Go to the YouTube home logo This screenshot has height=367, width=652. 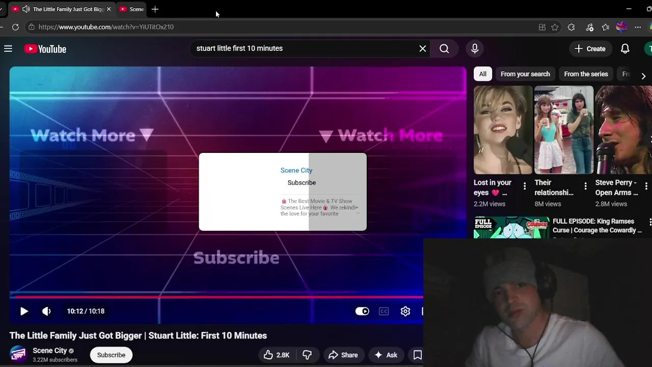(x=45, y=49)
